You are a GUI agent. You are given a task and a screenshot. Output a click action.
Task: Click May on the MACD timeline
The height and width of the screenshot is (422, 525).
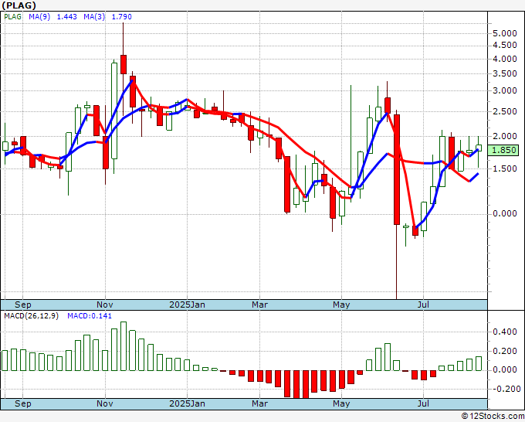[x=341, y=403]
